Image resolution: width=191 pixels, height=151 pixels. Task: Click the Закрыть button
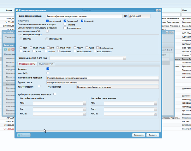coord(153,135)
